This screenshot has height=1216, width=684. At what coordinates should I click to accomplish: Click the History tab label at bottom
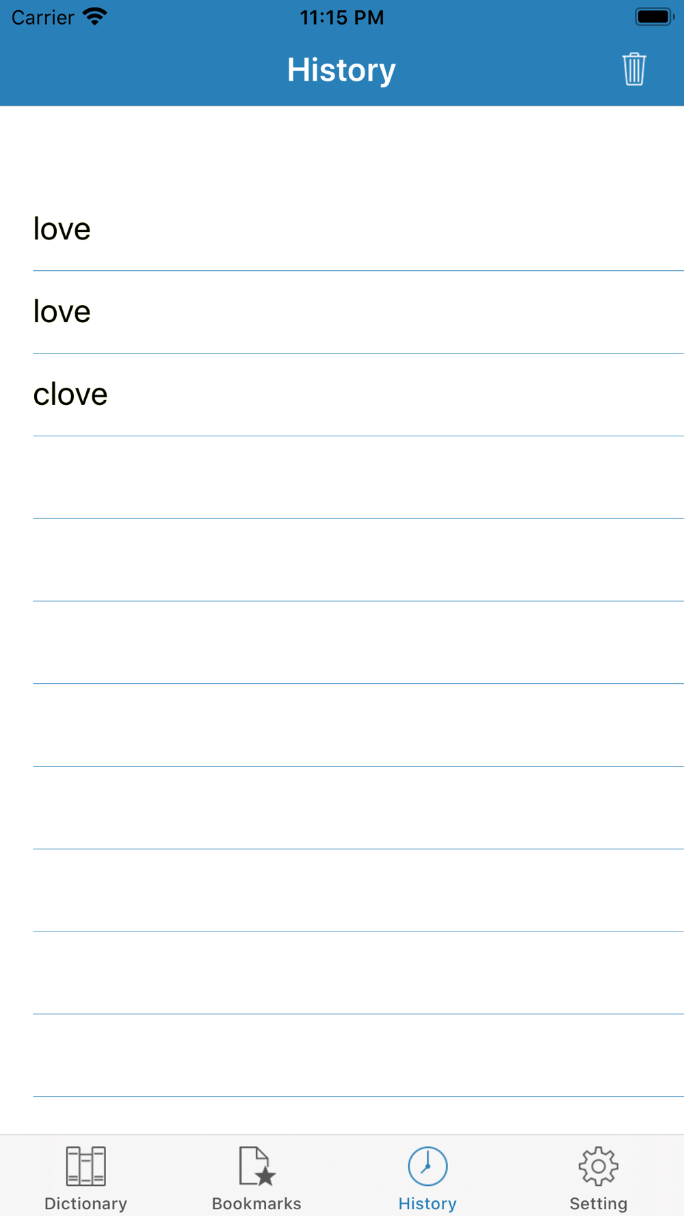coord(428,1203)
